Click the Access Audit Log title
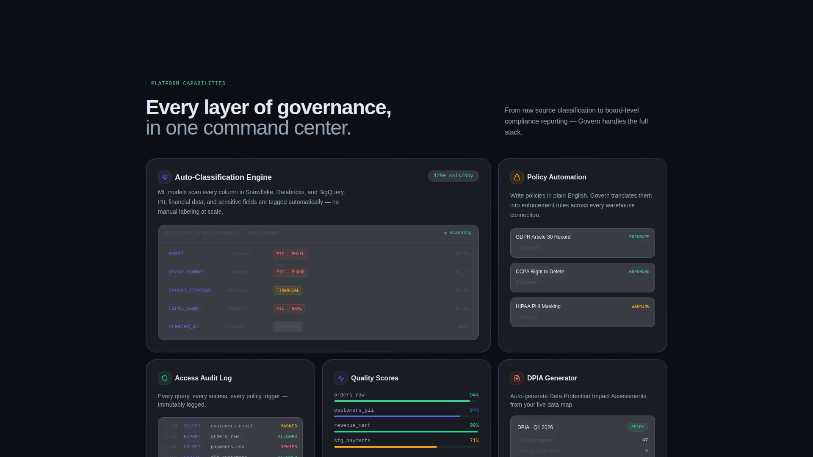This screenshot has width=813, height=457. point(203,378)
